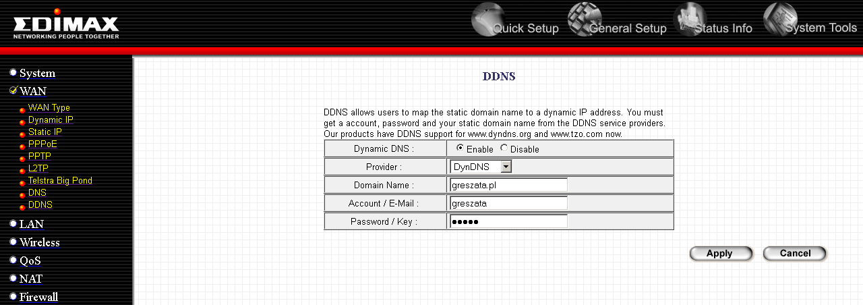Click the Domain Name field

click(508, 185)
